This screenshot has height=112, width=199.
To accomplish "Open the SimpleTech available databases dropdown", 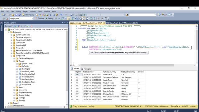I will 32,19.
